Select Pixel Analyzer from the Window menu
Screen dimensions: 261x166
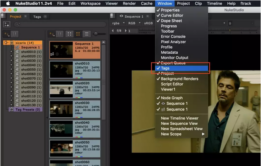pos(181,42)
